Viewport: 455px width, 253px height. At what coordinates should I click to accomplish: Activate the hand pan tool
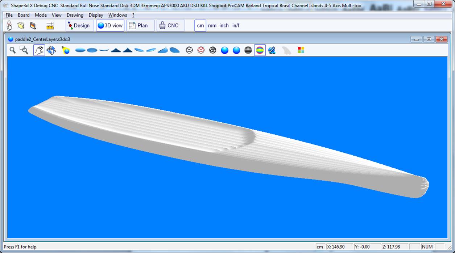[x=39, y=50]
